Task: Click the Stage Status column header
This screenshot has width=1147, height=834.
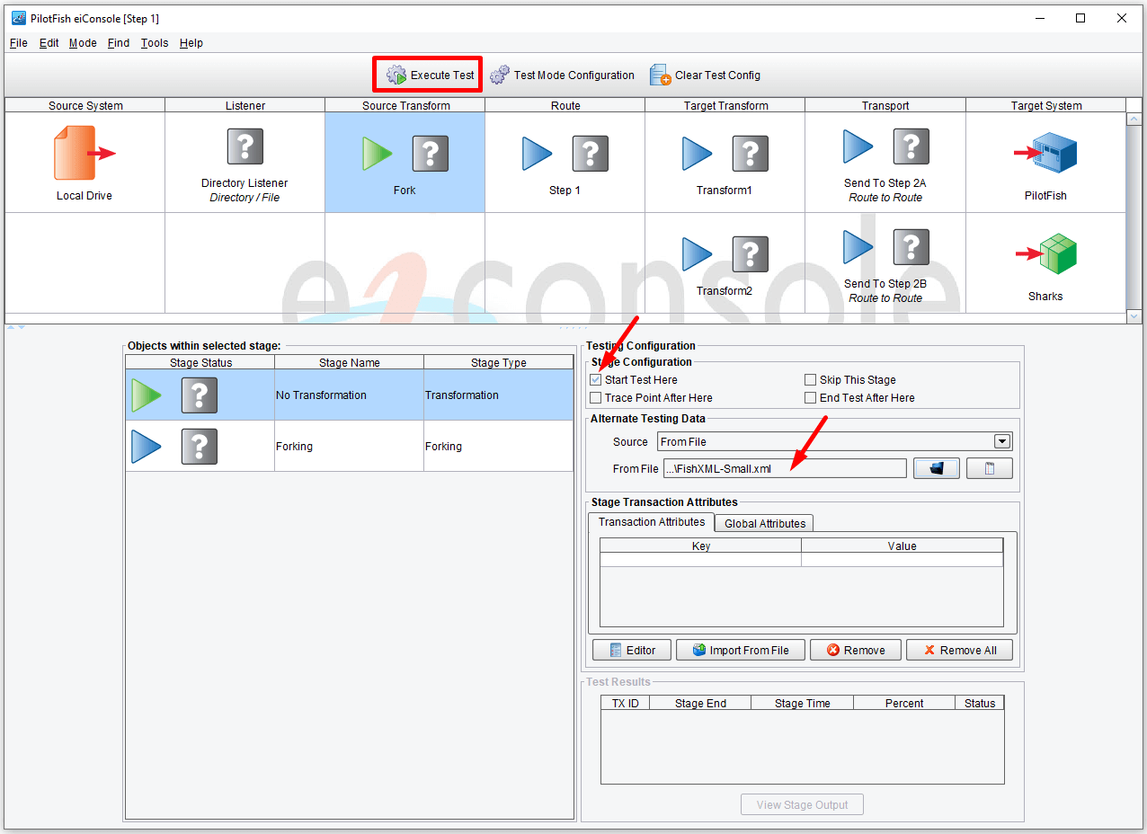Action: point(200,362)
